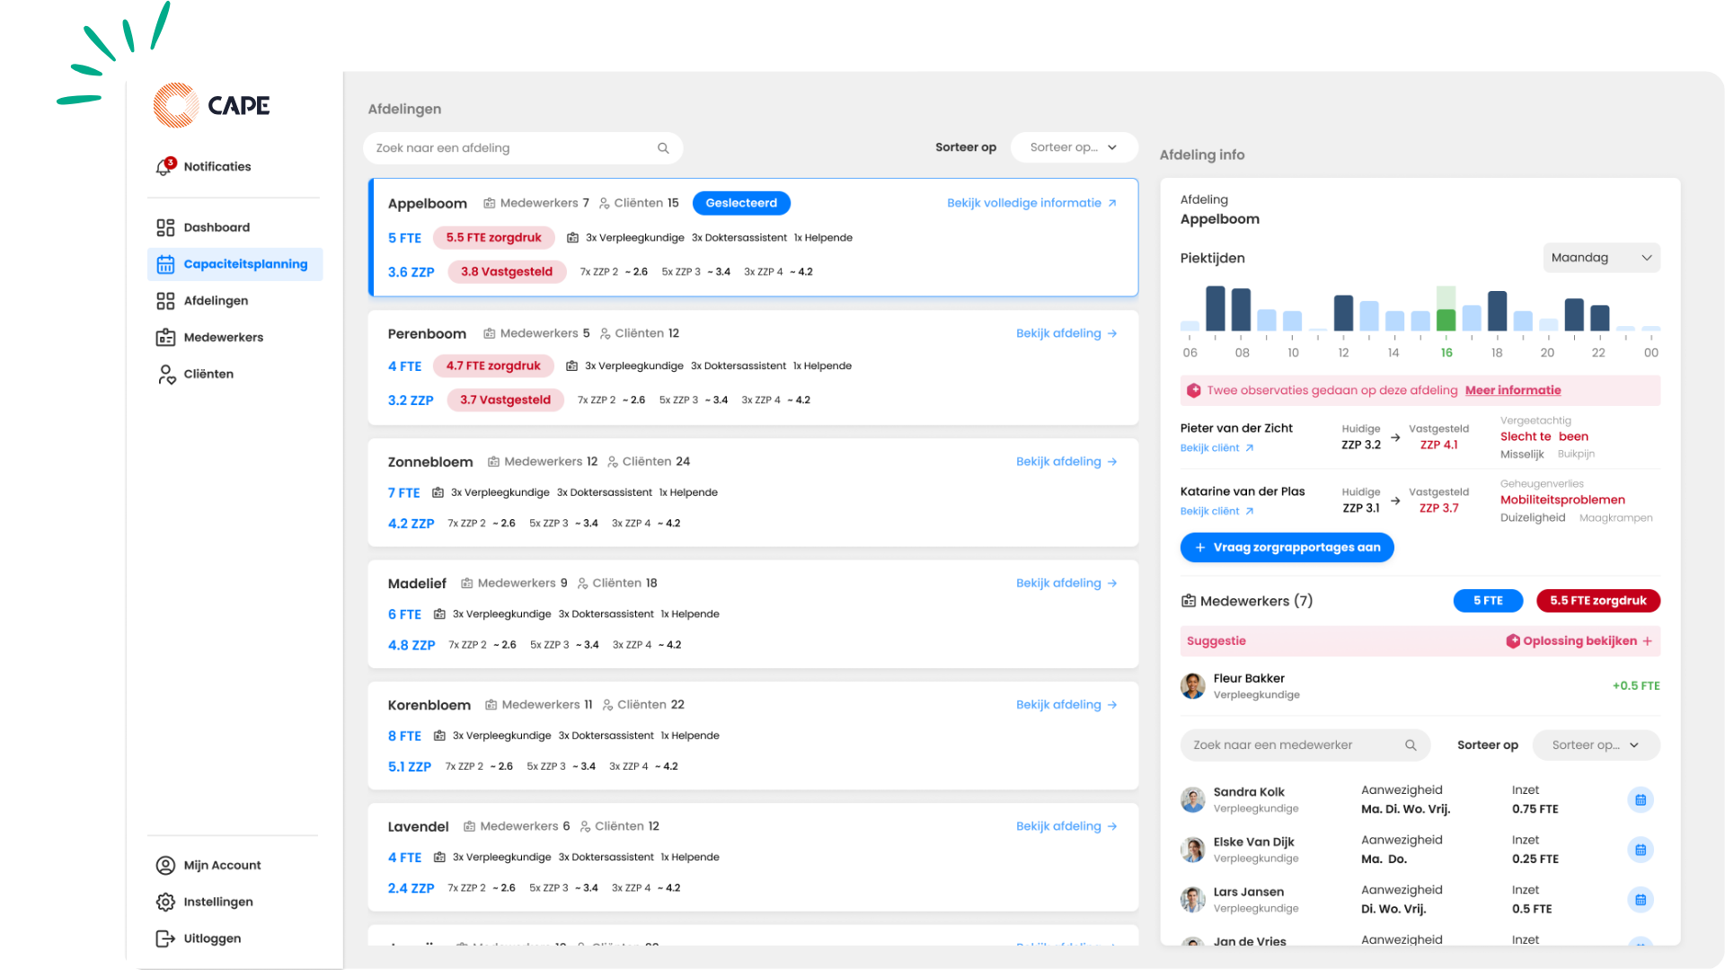Open the medewerker 'Sorteer op' dropdown
Viewport: 1725px width, 970px height.
tap(1596, 745)
